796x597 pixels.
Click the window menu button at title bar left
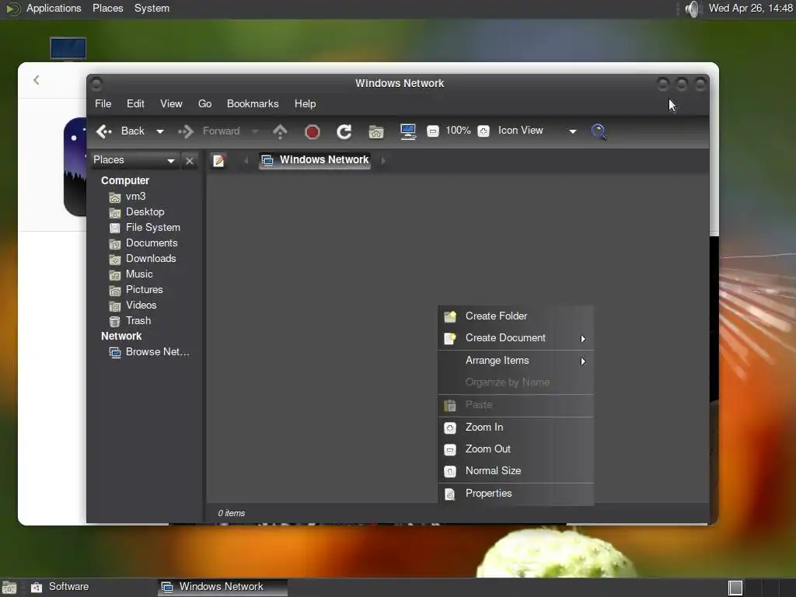96,83
